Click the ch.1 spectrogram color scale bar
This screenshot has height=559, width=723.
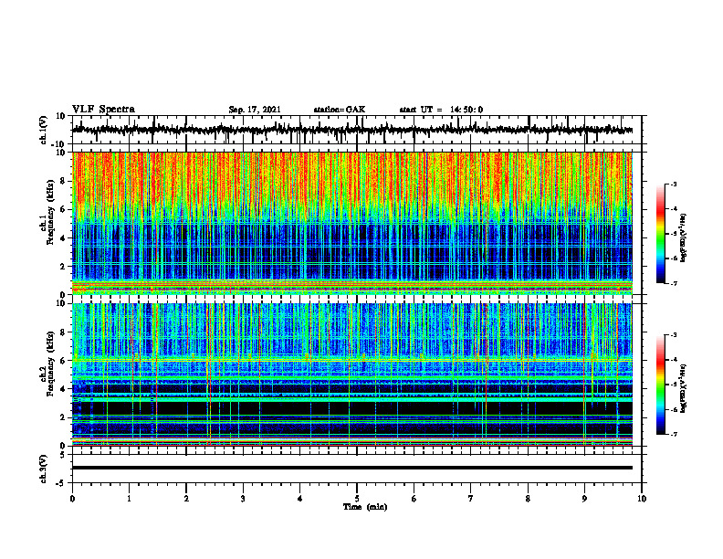click(661, 234)
